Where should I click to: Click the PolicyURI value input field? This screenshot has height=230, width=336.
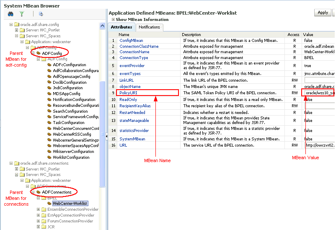pos(320,93)
